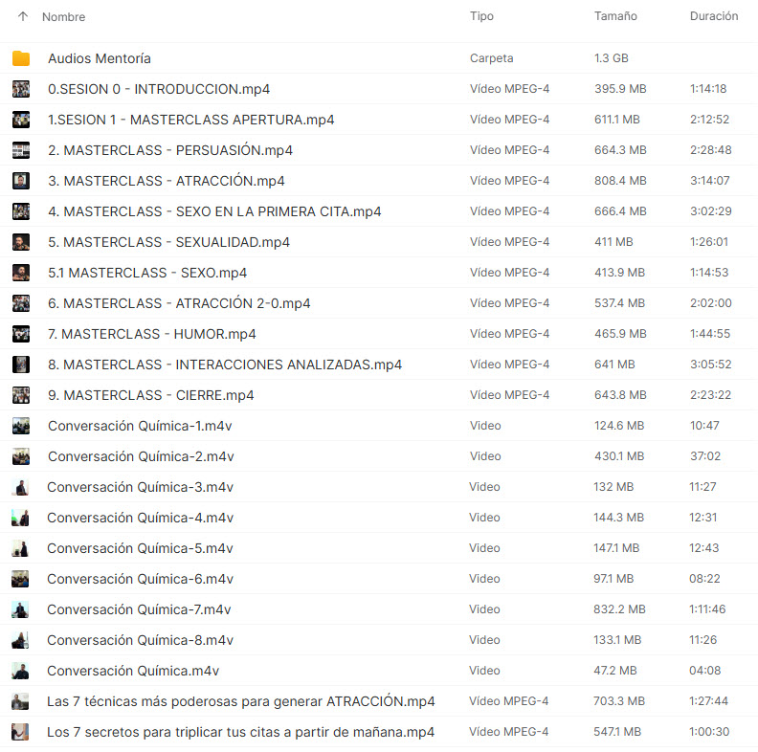Click the 395.9 MB size value

pos(620,89)
